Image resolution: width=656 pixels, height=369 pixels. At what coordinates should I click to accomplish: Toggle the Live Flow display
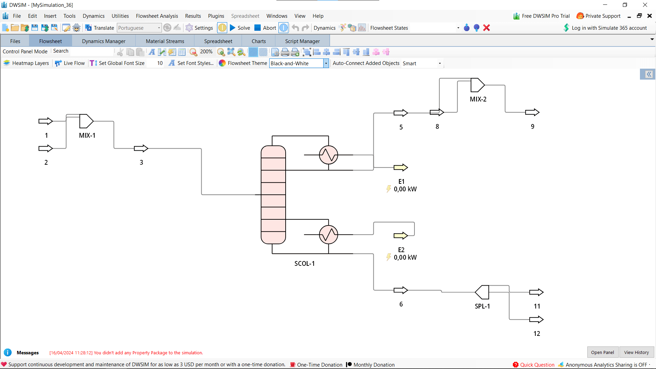click(70, 63)
